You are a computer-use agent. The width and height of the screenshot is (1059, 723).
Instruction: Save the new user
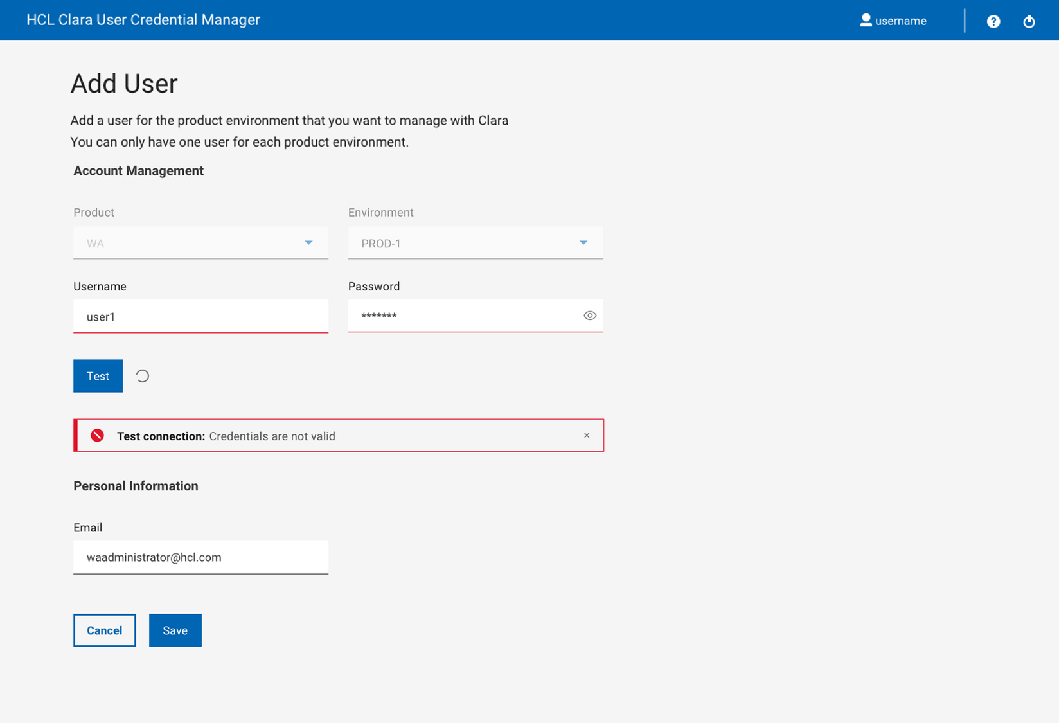tap(175, 630)
